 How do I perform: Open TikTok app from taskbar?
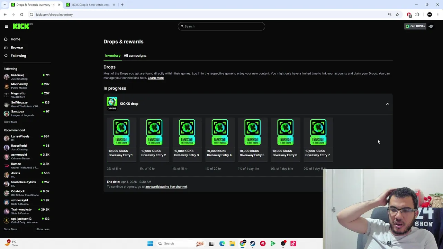click(x=293, y=243)
